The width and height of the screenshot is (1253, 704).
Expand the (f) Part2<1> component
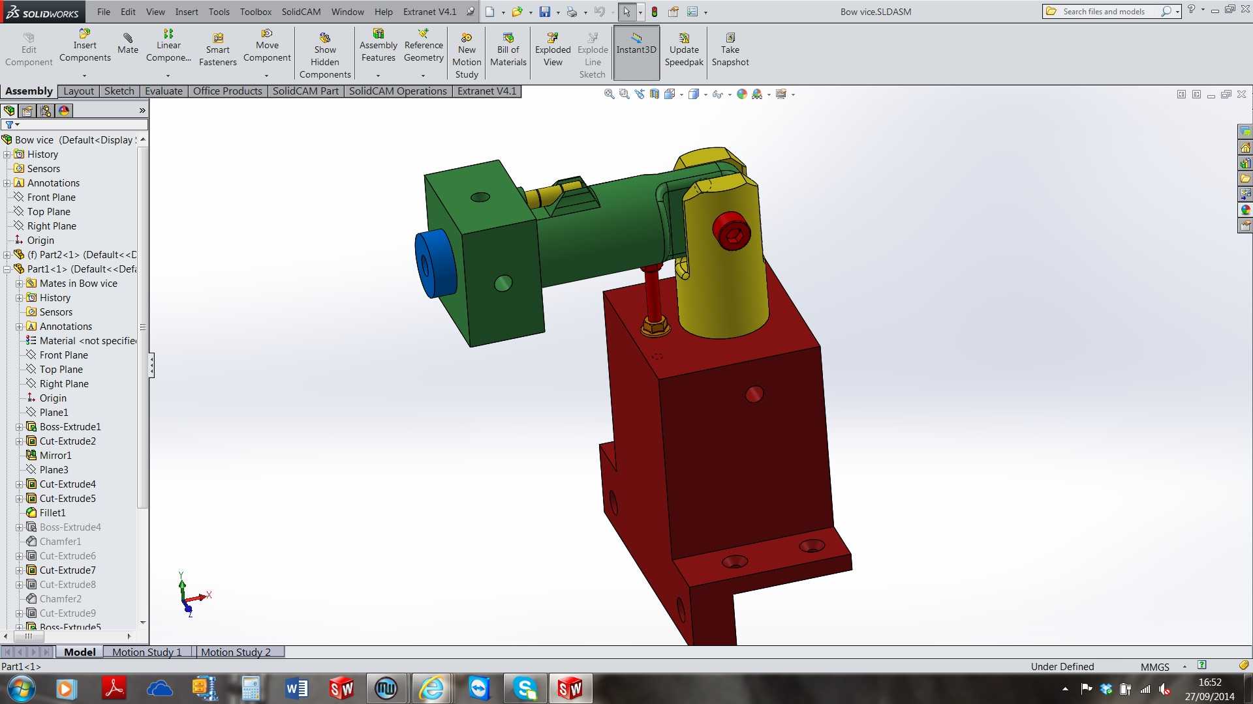coord(7,255)
